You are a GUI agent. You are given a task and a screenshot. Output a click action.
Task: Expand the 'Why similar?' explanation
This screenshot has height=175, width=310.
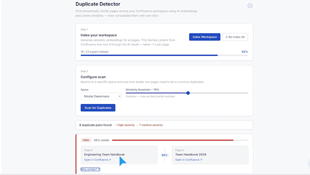tap(90, 169)
